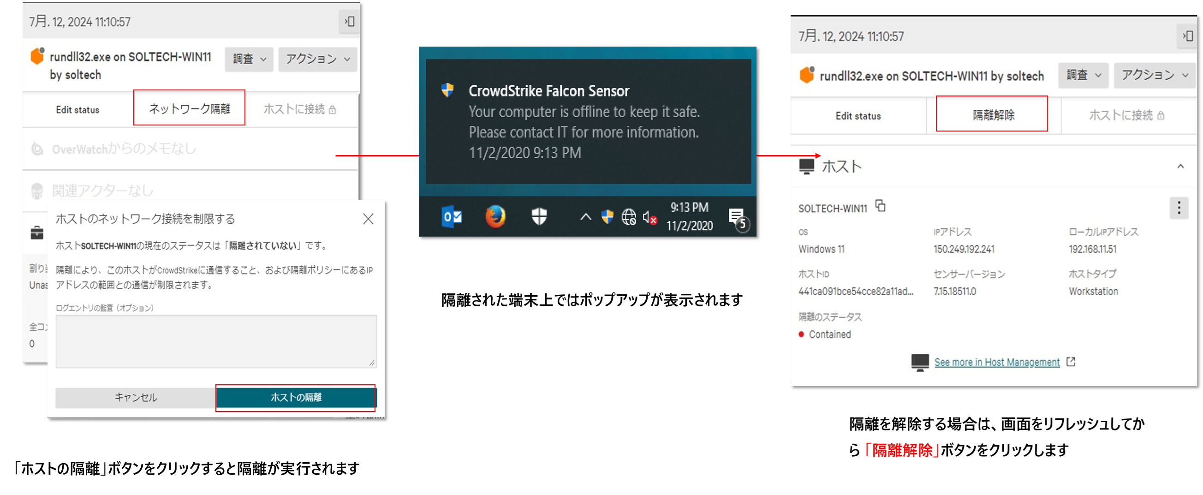Click Host ID 441ca091bce54cce82a11ad...
The height and width of the screenshot is (495, 1203).
(856, 292)
